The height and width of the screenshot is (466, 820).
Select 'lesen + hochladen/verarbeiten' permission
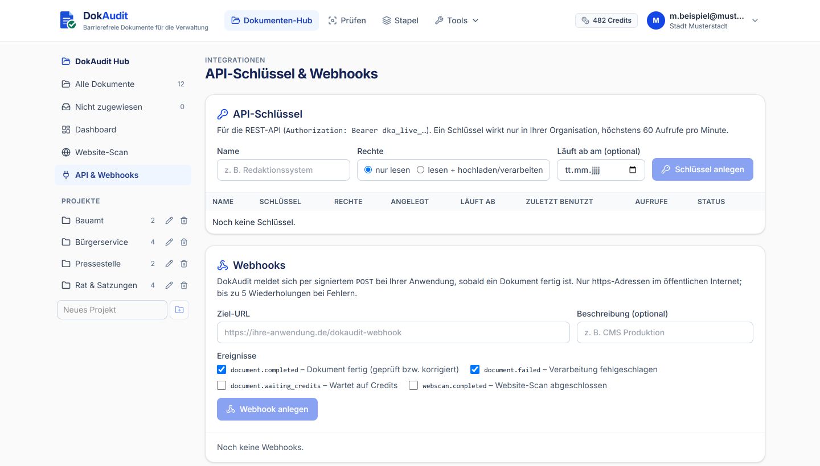click(421, 170)
